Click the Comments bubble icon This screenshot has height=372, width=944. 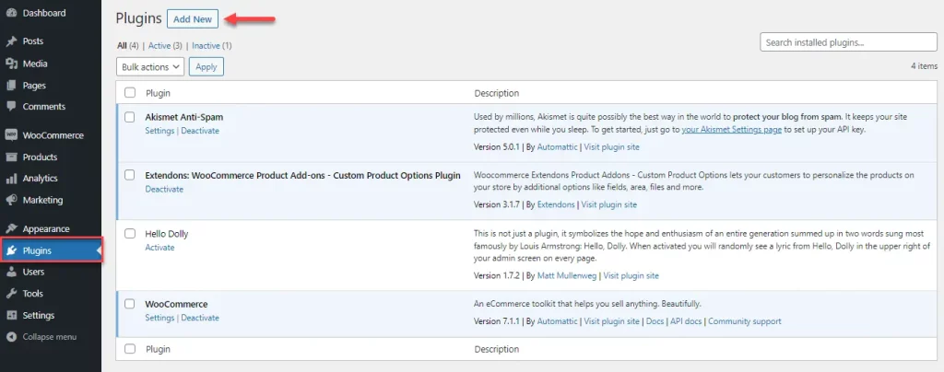[11, 107]
